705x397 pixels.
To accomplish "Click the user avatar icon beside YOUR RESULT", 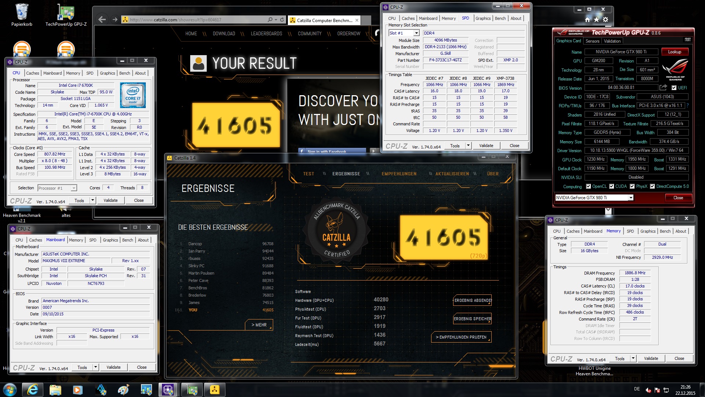I will point(199,63).
